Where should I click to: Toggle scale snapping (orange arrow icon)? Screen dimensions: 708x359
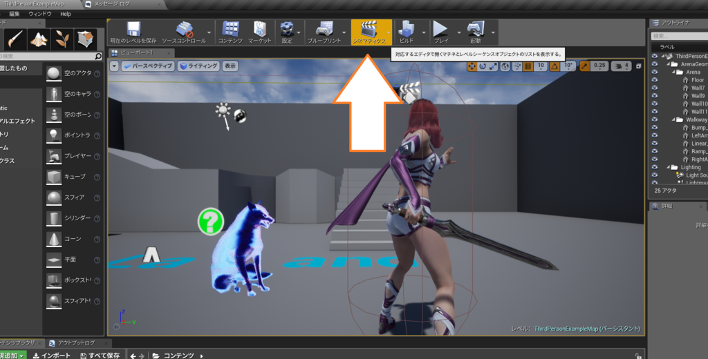(x=584, y=66)
